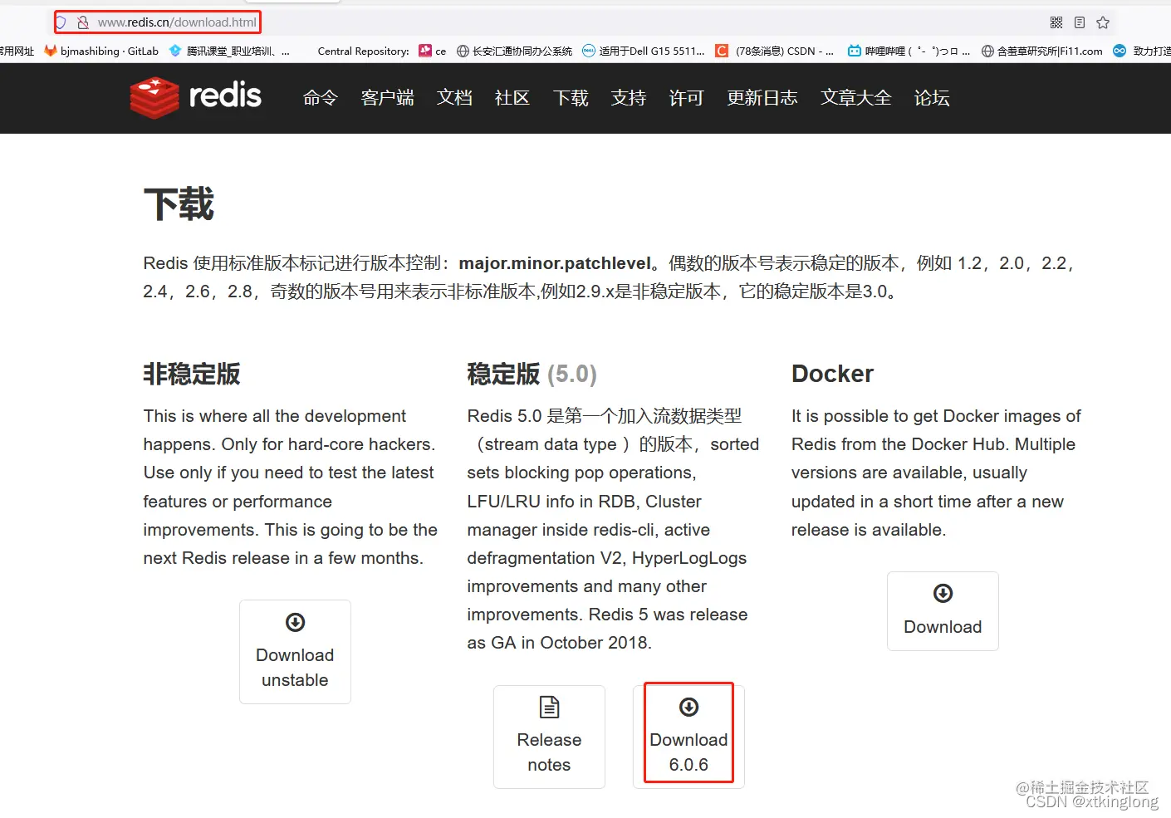Open the 许可 menu item
Screen dimensions: 1171x818
pyautogui.click(x=686, y=98)
